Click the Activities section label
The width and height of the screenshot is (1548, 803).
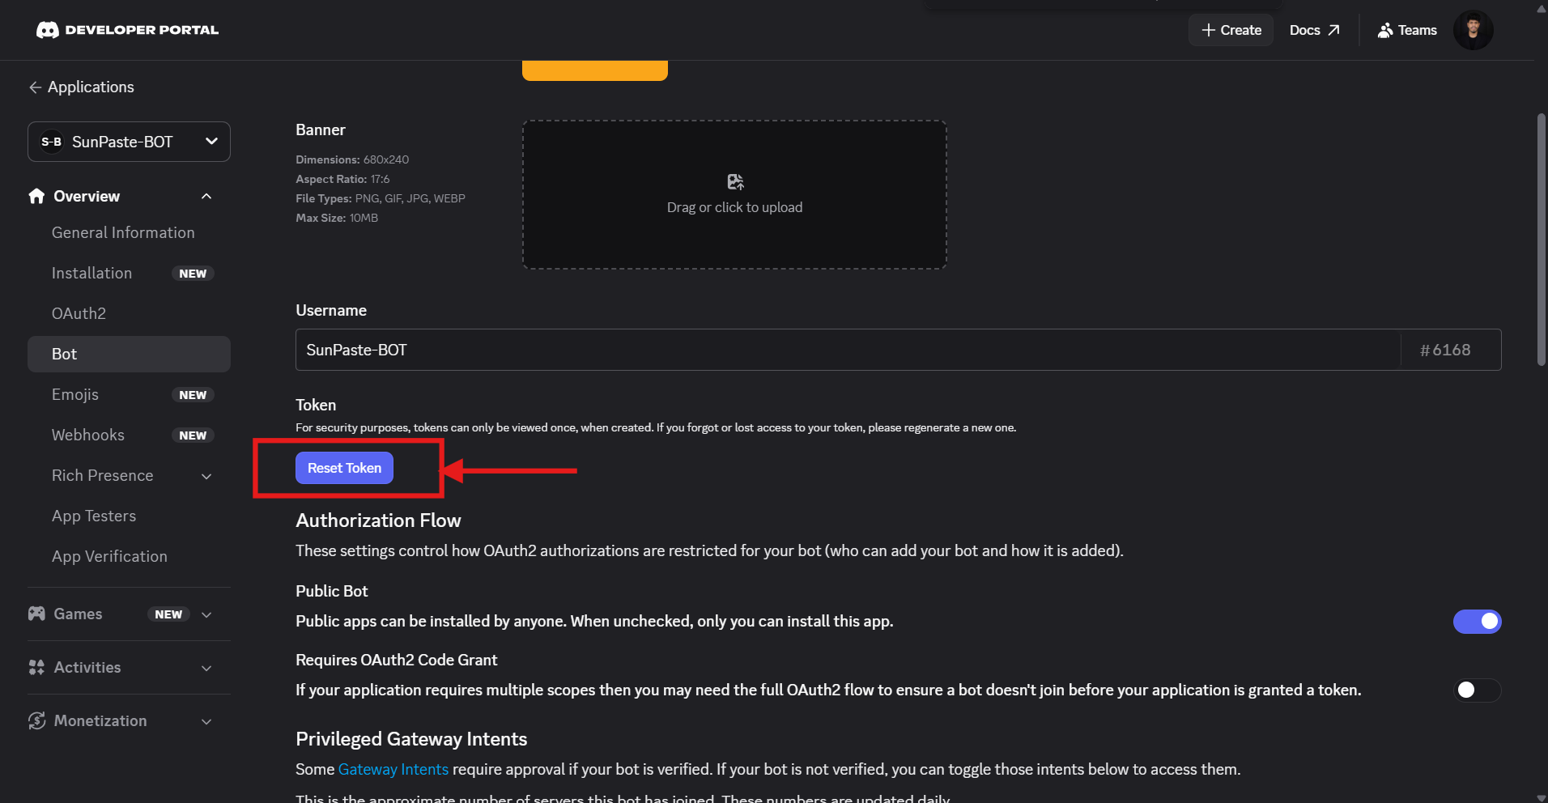[x=87, y=667]
